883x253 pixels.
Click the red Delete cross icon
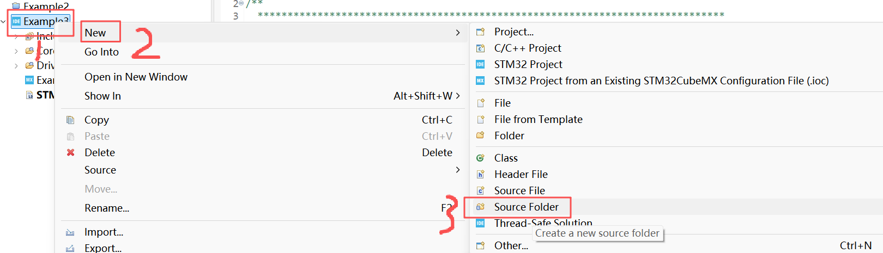[70, 152]
